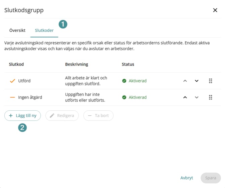Move Utförd down with the down arrow
The image size is (225, 188).
[x=196, y=81]
